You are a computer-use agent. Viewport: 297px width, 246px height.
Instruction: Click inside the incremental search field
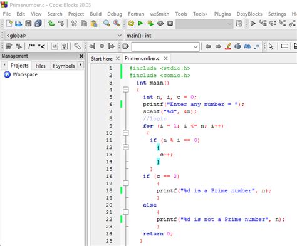162,46
